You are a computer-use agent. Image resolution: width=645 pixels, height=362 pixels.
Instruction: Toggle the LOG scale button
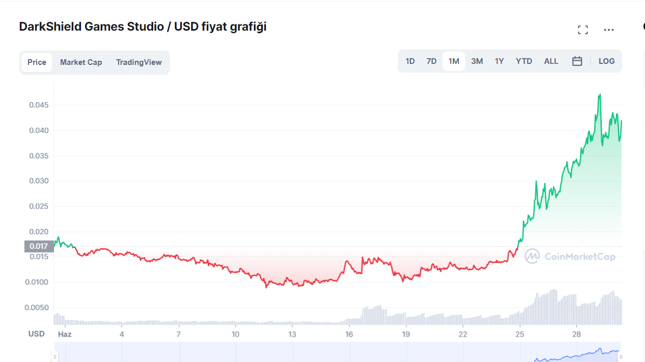[x=606, y=61]
